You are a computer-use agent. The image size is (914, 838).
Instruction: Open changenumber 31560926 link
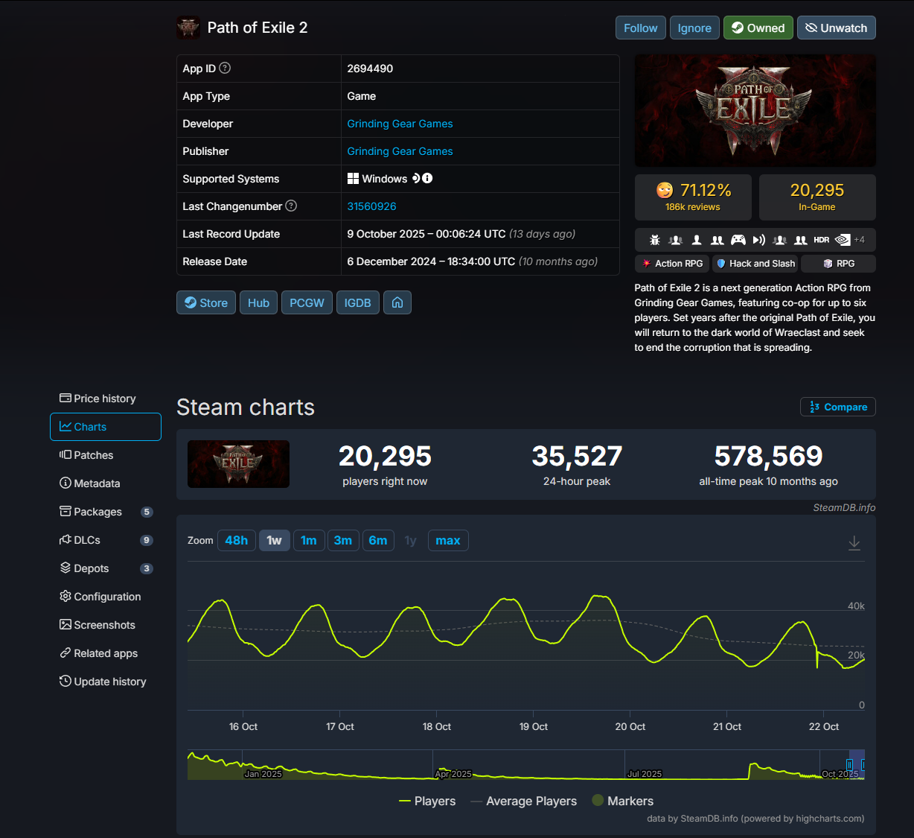[x=371, y=206]
